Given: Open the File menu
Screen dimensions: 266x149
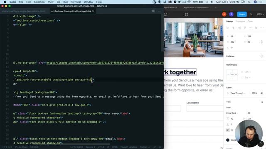Looking at the screenshot, I should click(21, 2).
